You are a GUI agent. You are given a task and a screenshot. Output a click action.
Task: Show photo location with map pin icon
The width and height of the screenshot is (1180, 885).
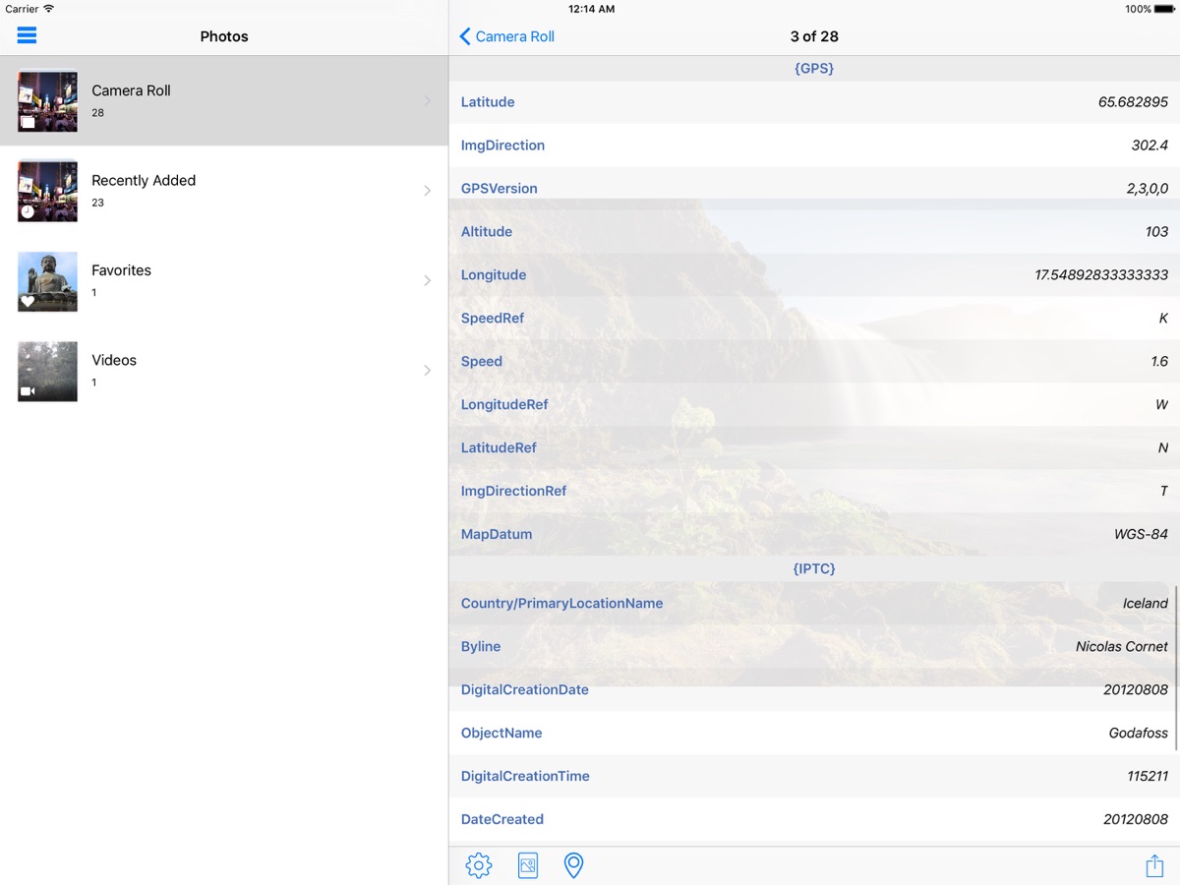pos(573,865)
